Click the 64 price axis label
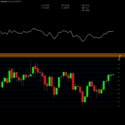This screenshot has height=125, width=125. point(119,89)
